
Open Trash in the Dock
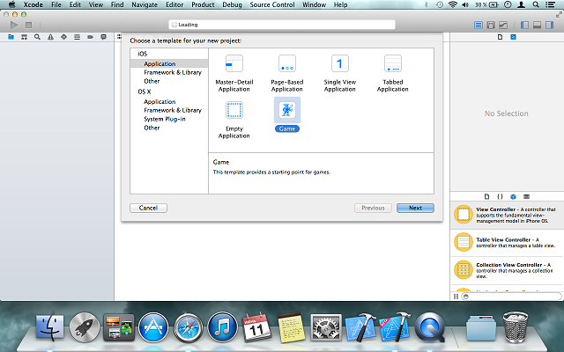coord(516,326)
